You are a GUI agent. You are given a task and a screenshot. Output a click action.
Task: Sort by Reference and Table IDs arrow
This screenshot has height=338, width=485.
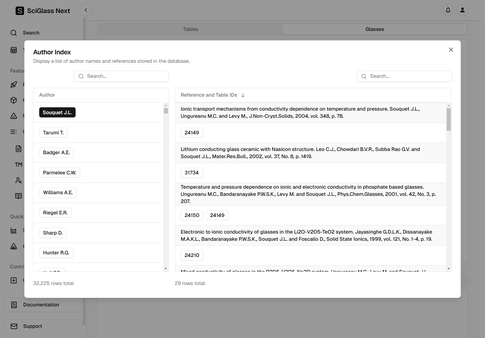pos(243,95)
